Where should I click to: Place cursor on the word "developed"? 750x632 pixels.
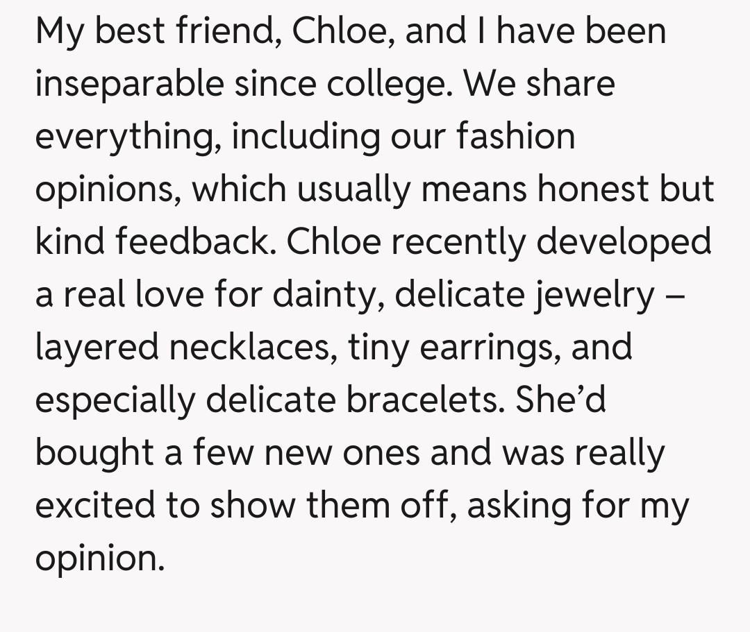click(624, 242)
